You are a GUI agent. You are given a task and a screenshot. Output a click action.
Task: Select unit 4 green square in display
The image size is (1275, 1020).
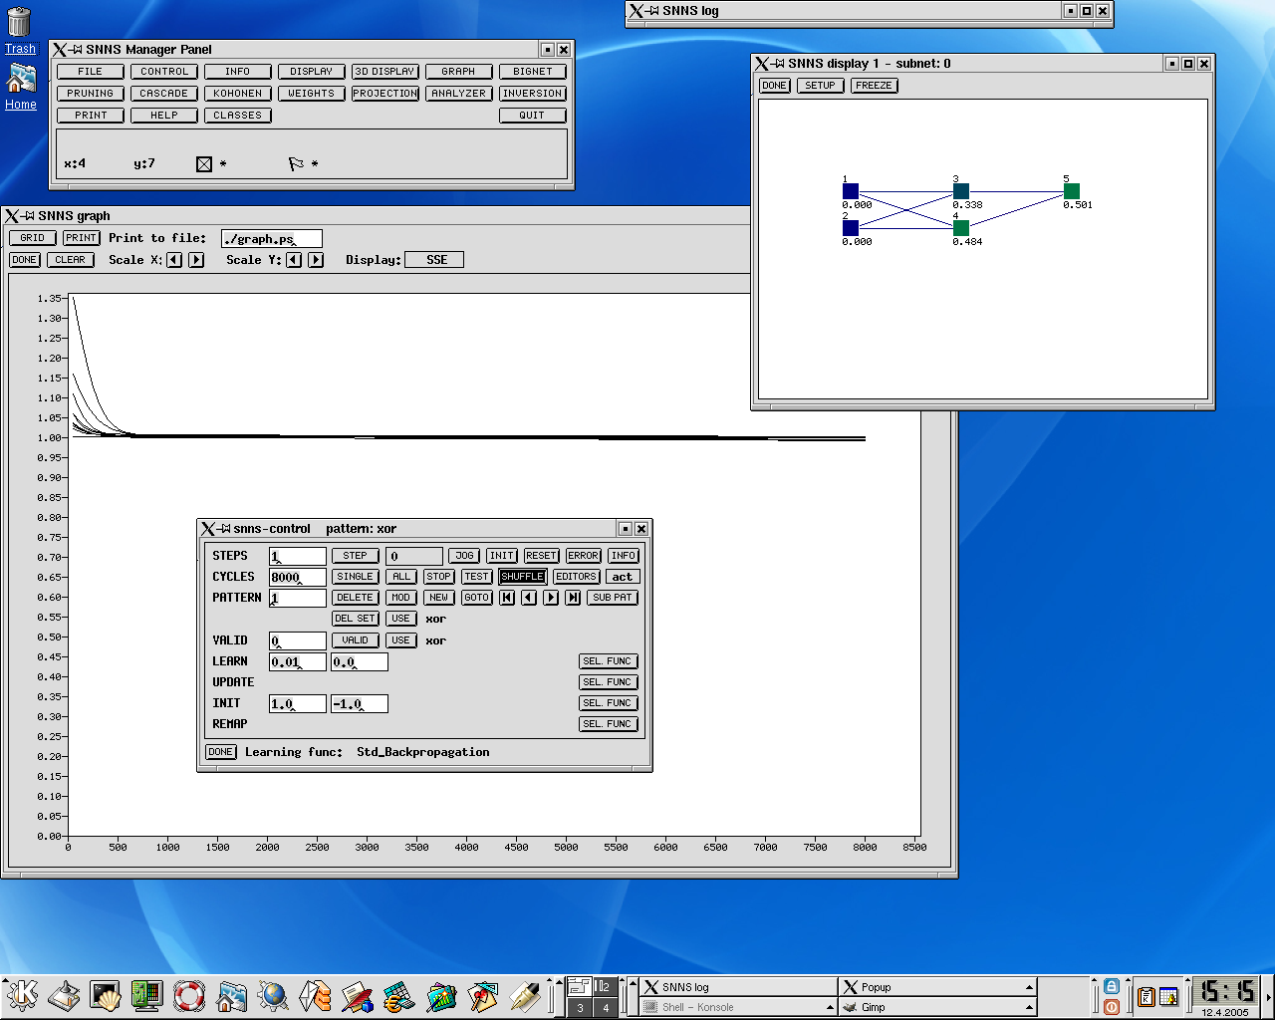point(961,228)
